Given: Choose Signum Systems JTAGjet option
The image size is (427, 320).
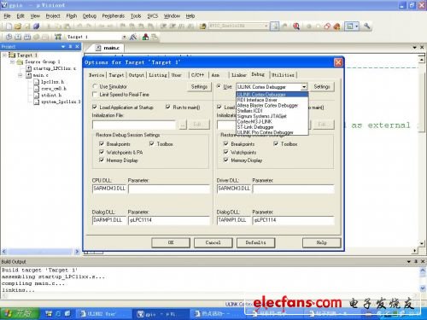Looking at the screenshot, I should click(x=272, y=116).
